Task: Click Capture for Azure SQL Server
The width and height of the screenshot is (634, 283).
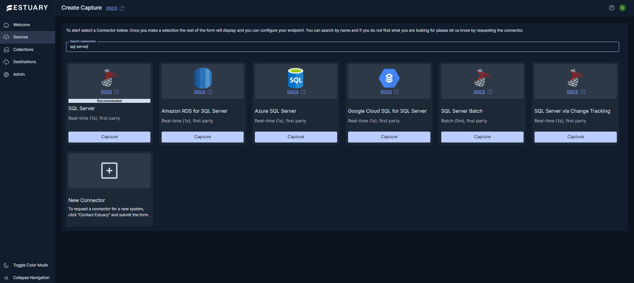Action: [x=296, y=137]
